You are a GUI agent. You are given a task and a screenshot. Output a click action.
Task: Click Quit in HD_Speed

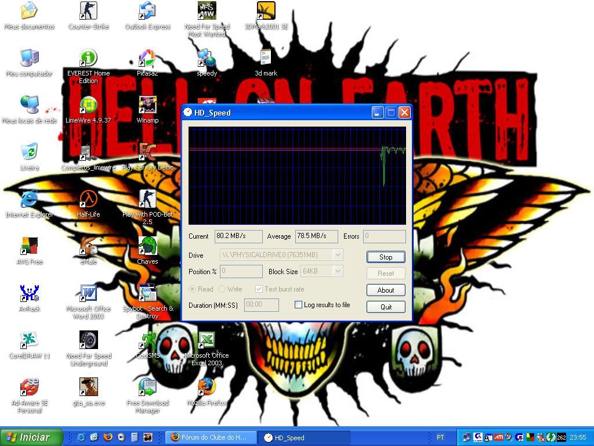tap(386, 307)
